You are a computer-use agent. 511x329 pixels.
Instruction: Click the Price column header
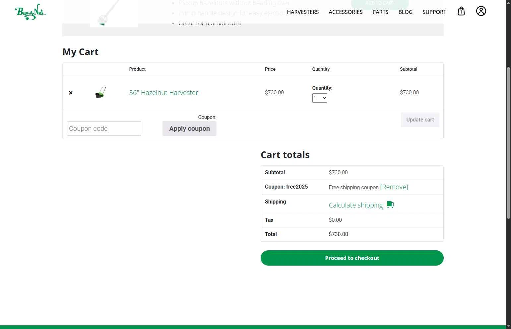pyautogui.click(x=270, y=69)
